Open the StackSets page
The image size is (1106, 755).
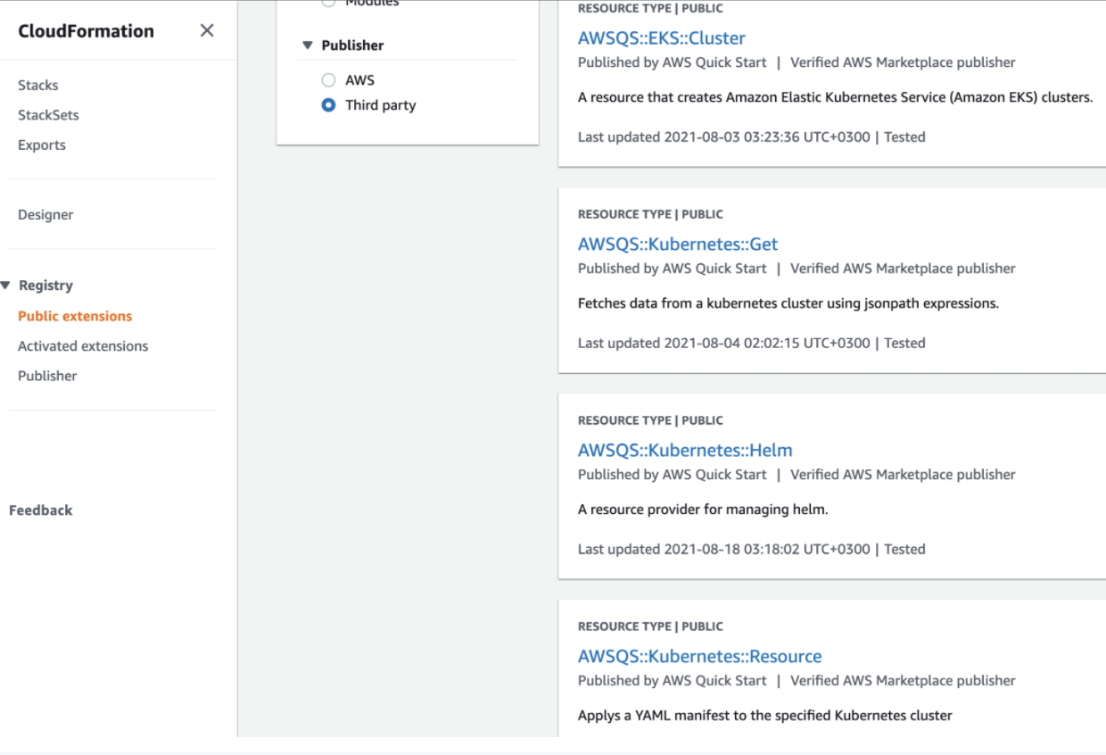coord(47,114)
